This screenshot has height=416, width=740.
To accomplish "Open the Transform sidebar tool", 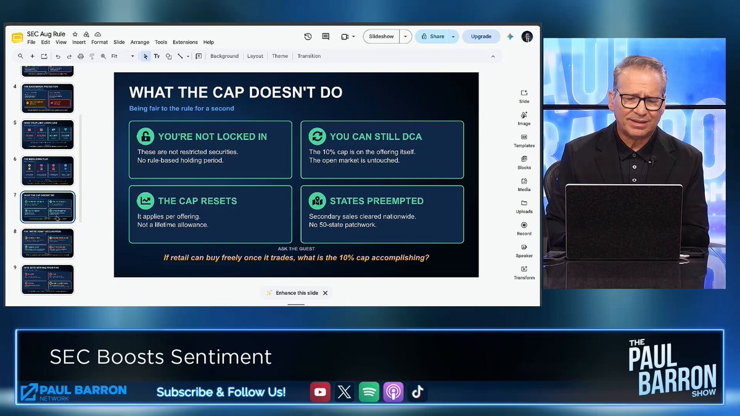I will [x=524, y=272].
